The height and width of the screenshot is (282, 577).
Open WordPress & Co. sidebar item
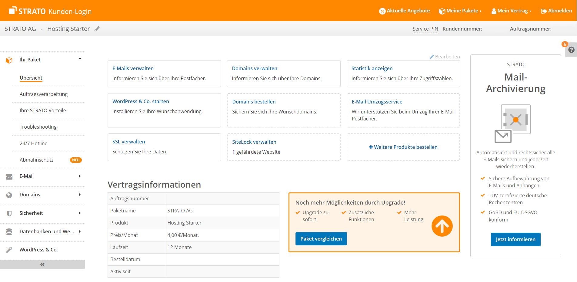pyautogui.click(x=39, y=250)
